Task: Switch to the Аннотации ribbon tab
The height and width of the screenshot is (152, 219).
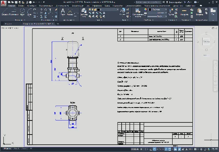Action: (32, 6)
